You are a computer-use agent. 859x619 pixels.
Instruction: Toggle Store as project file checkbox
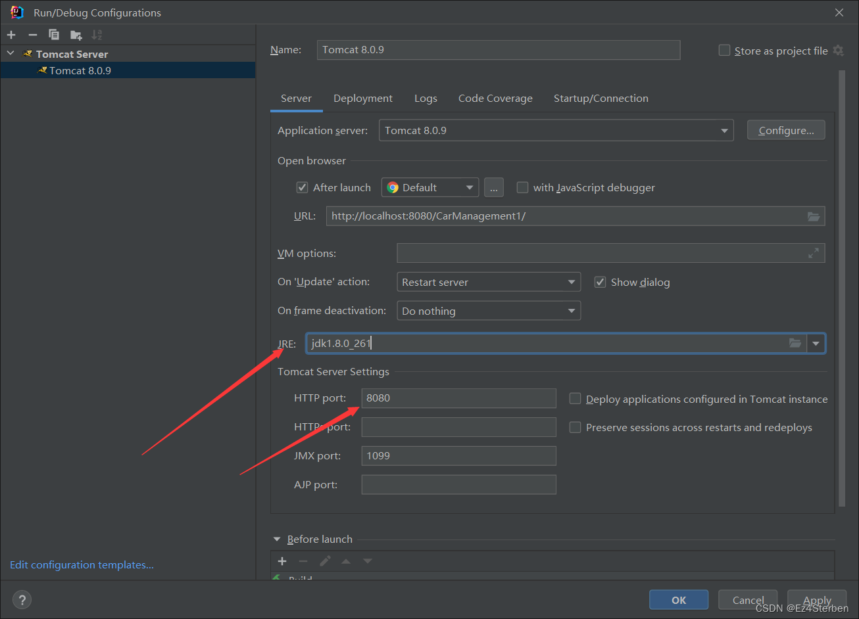click(x=724, y=51)
